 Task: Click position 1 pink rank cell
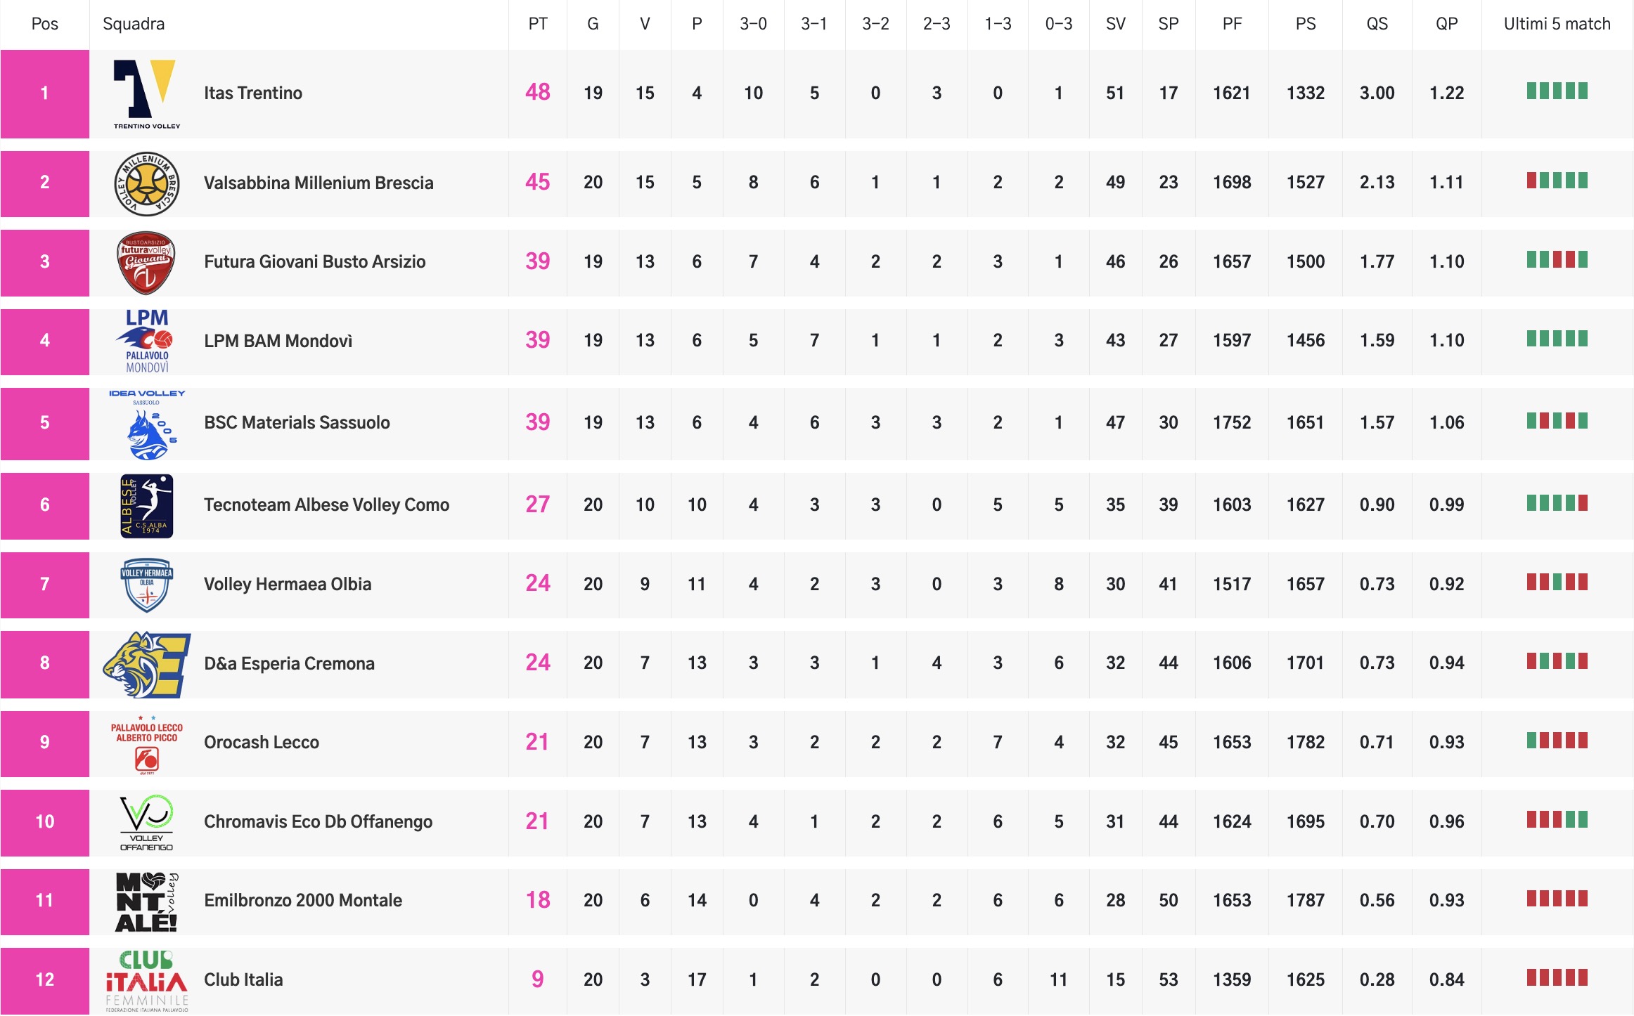(44, 93)
